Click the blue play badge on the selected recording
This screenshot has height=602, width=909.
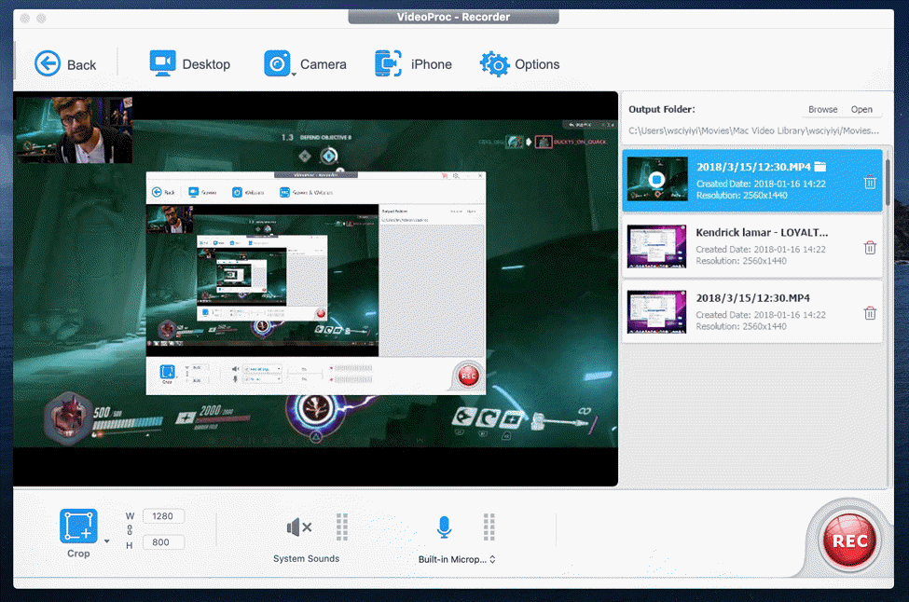coord(656,180)
